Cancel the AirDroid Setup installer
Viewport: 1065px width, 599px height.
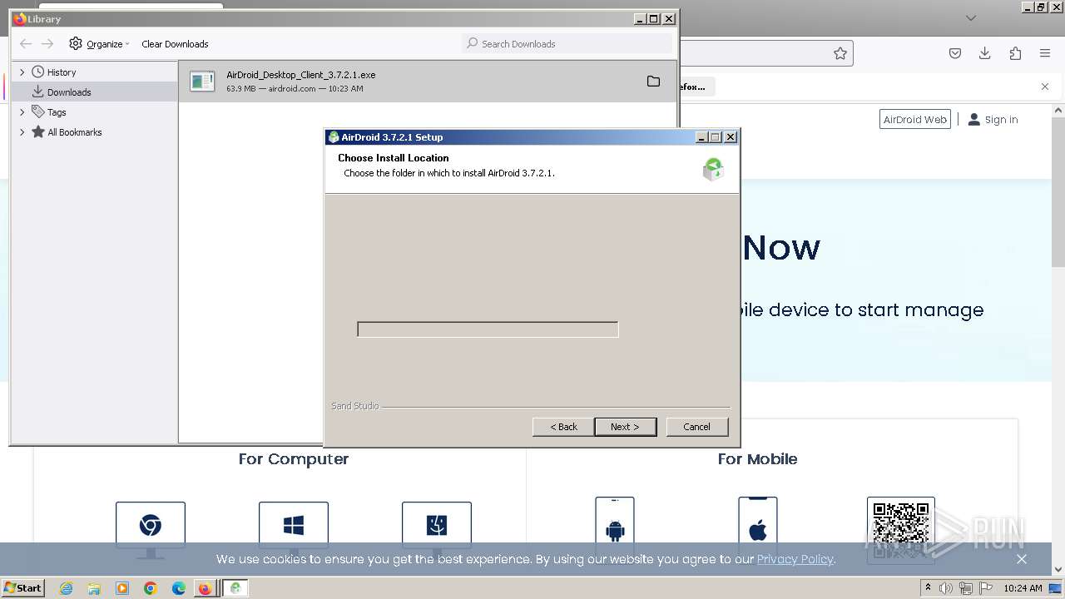[697, 427]
